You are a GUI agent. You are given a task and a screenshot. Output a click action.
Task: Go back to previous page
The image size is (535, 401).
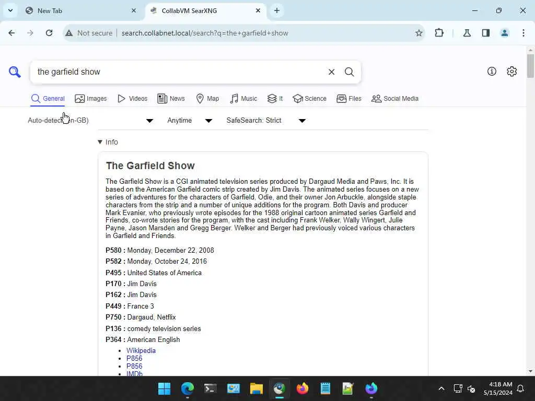(x=11, y=33)
